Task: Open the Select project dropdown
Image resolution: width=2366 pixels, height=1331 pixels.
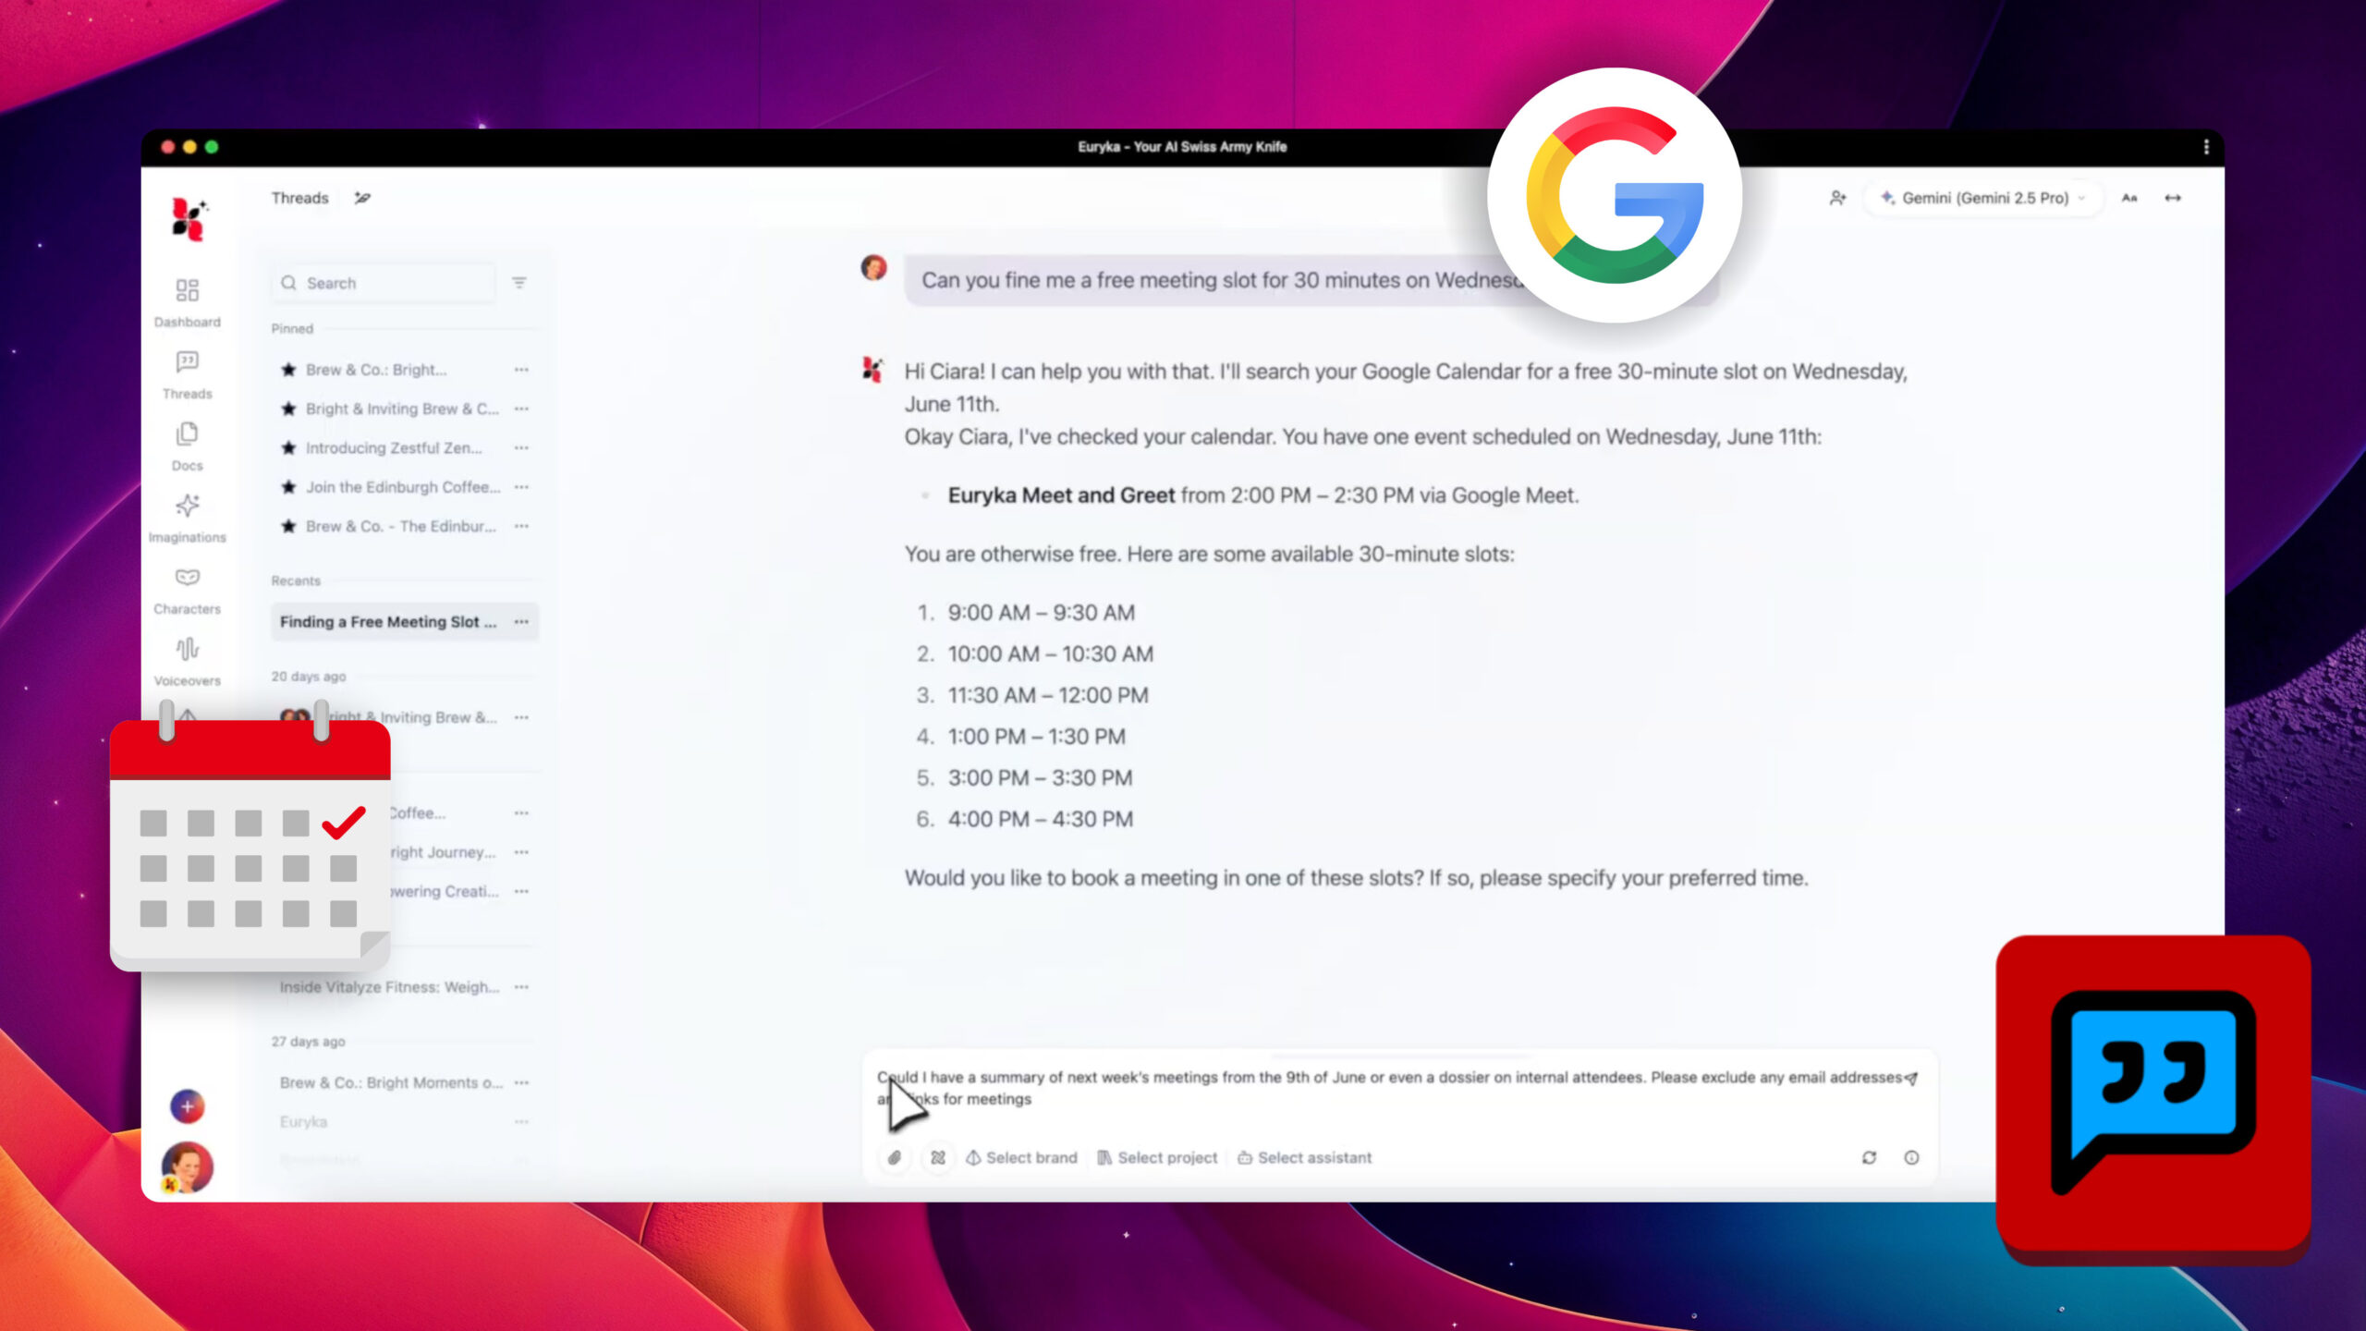Action: (x=1157, y=1157)
